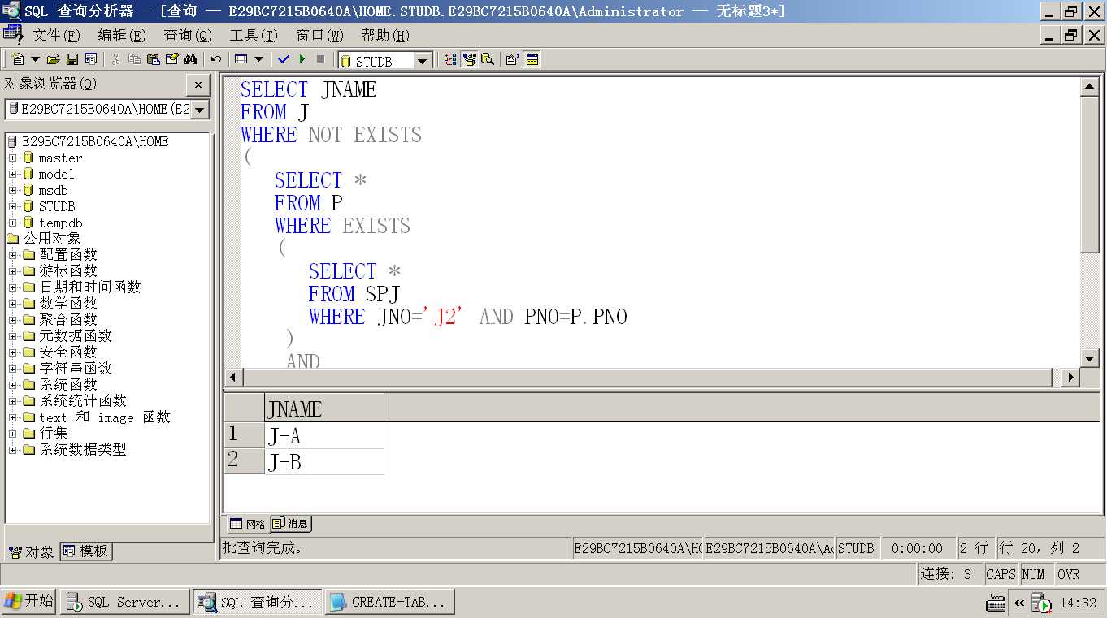Switch to CREATE-TAB taskbar button
Image resolution: width=1107 pixels, height=618 pixels.
390,603
